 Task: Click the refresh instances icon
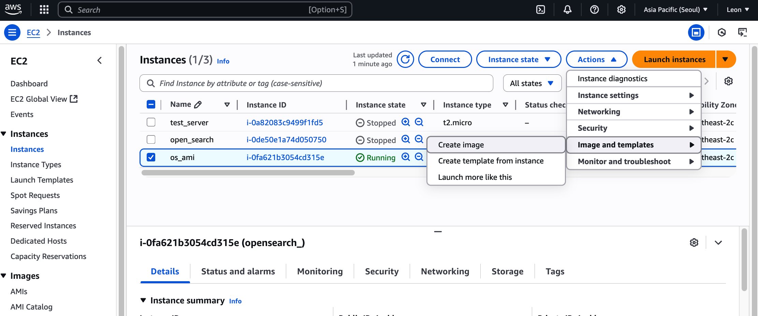tap(405, 59)
